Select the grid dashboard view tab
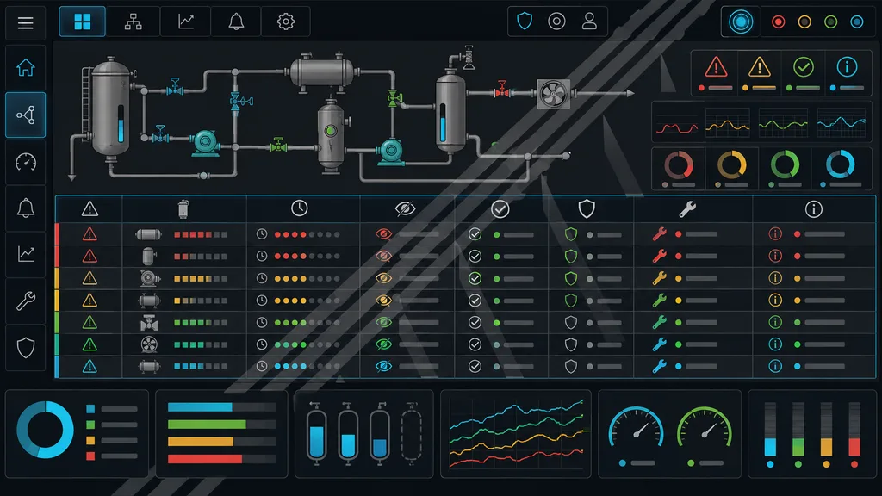Screen dimensions: 882x496 pyautogui.click(x=82, y=22)
